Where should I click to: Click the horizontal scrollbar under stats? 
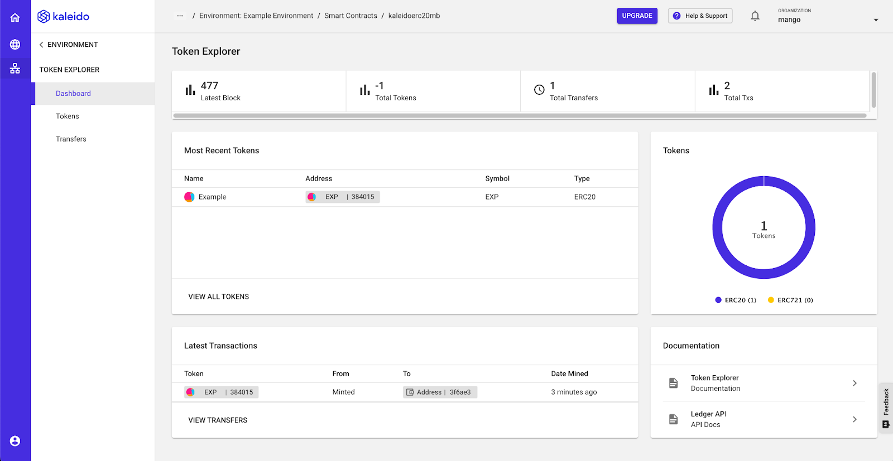click(520, 116)
